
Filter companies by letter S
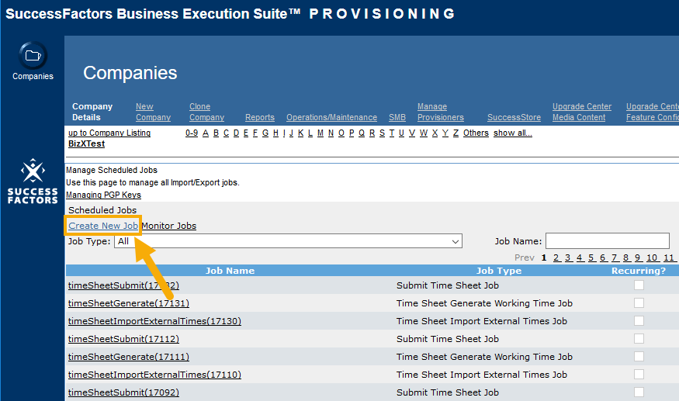[382, 133]
